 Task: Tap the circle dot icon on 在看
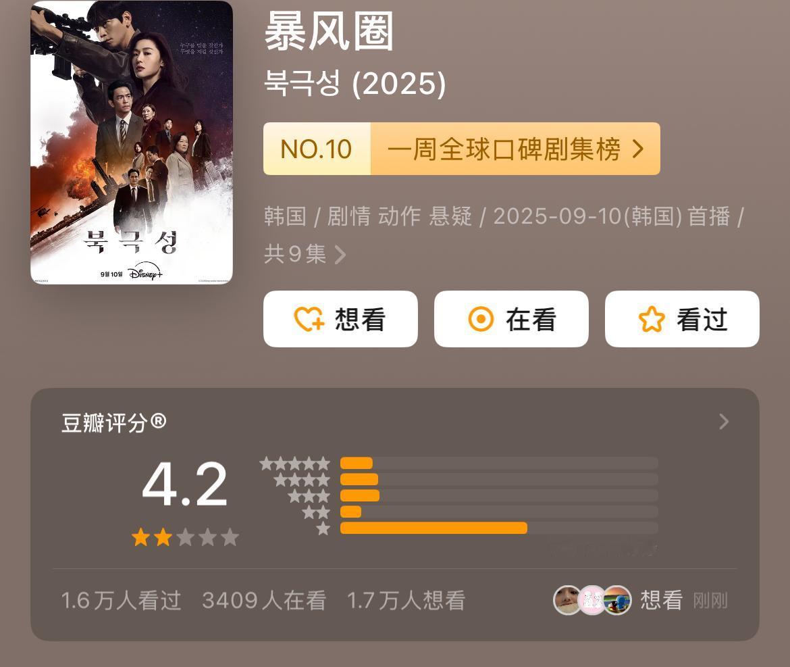481,319
